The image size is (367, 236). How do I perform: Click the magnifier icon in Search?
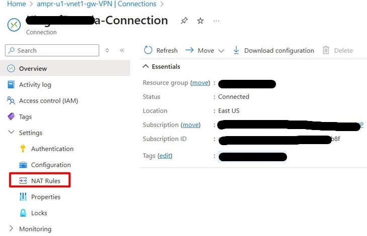(11, 50)
